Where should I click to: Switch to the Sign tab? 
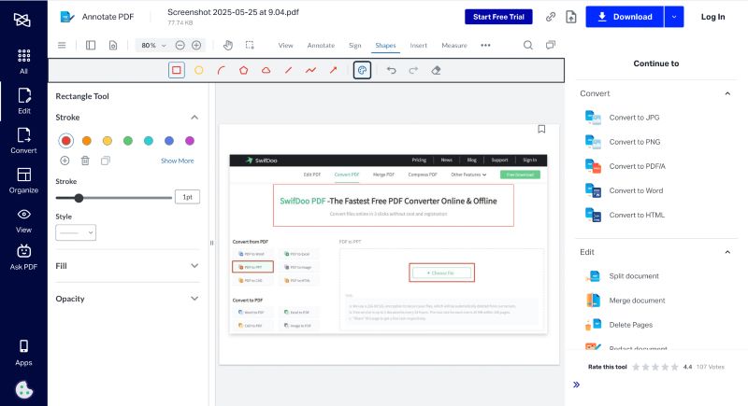[x=355, y=45]
